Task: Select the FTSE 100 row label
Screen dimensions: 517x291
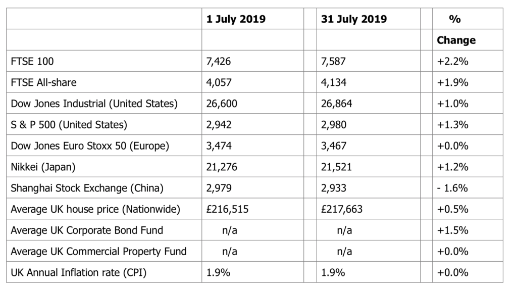Action: (32, 61)
